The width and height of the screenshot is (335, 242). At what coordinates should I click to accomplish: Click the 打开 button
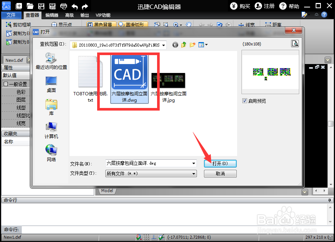pos(220,163)
